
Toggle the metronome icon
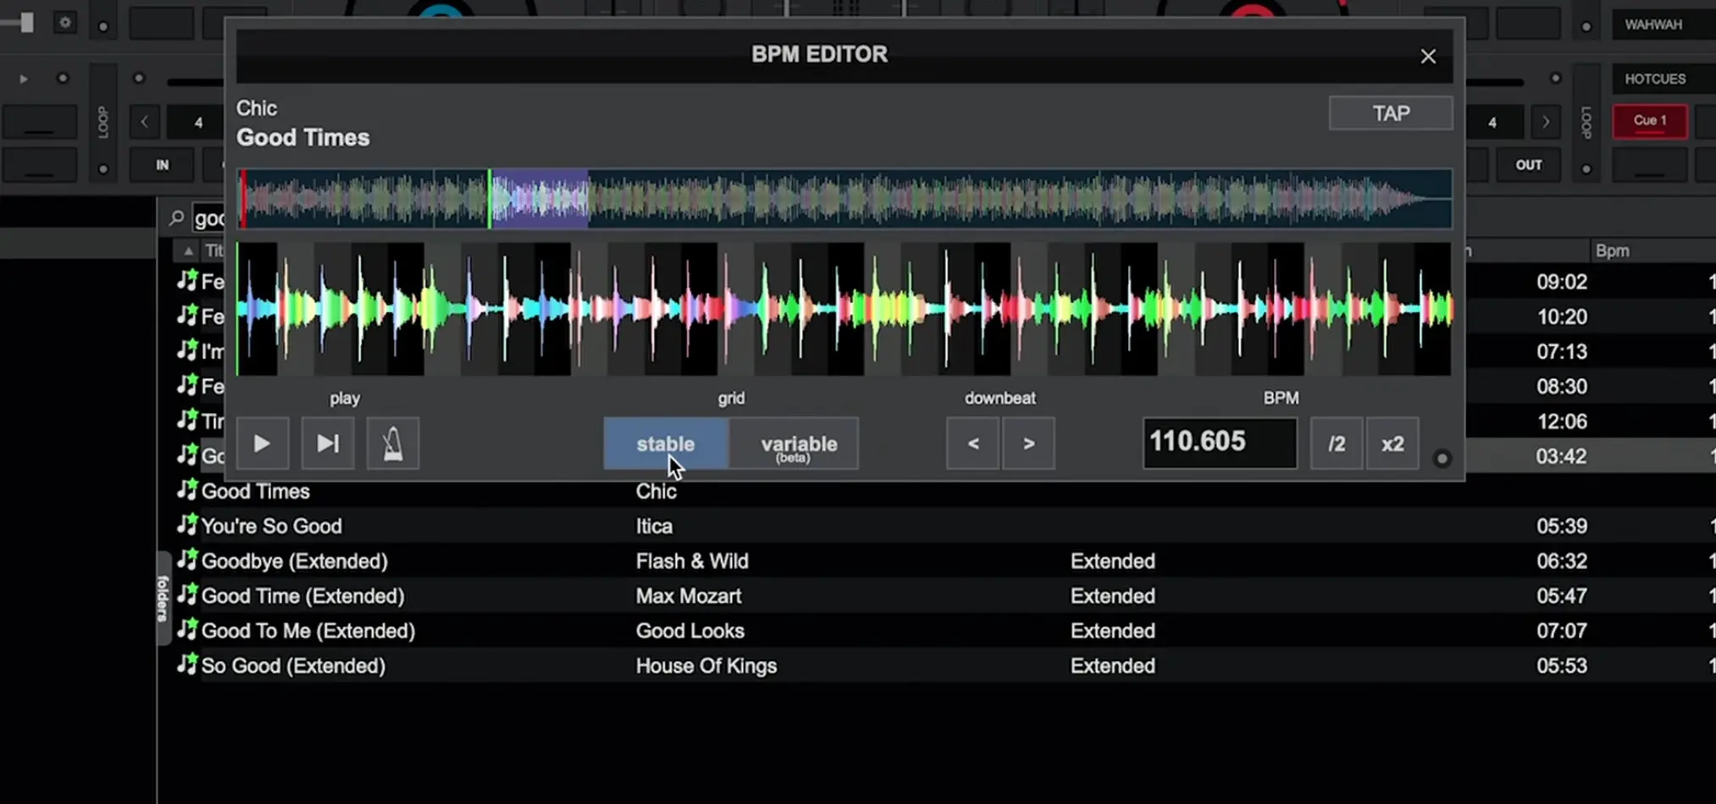click(392, 443)
